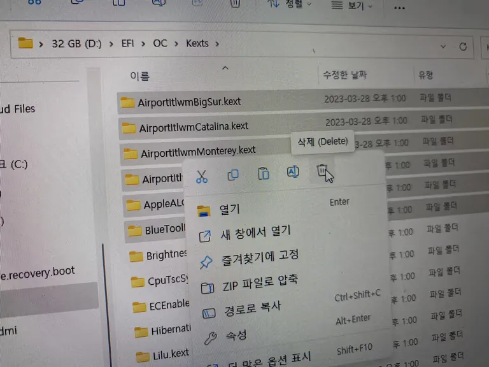Click BigSur.kext date 2023-03-28 오후 1:00
Image resolution: width=489 pixels, height=367 pixels.
pos(365,99)
